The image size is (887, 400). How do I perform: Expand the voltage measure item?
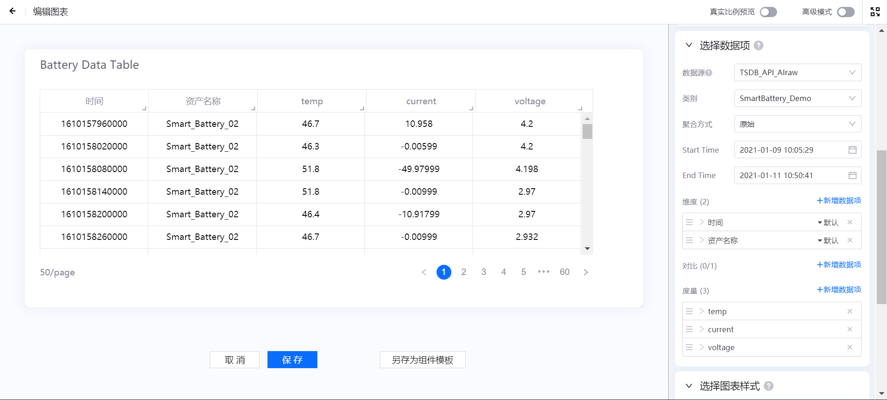702,347
